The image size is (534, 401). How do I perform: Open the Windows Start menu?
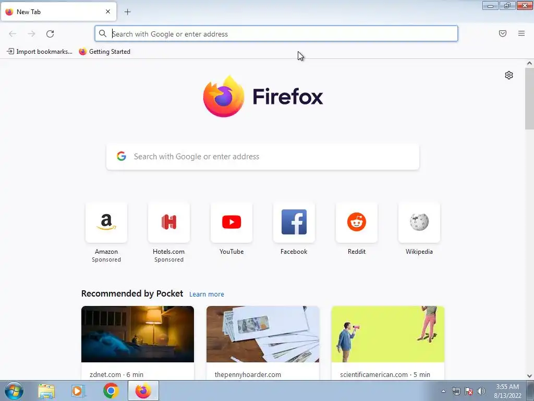pos(14,391)
